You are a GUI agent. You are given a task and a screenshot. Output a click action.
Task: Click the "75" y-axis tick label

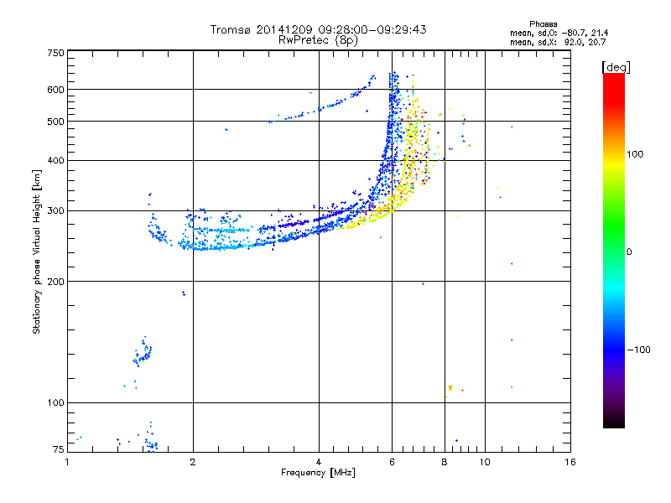click(x=59, y=449)
